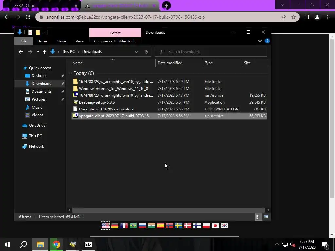Open the Chrome tab search dropdown
Image resolution: width=335 pixels, height=251 pixels.
click(x=282, y=5)
